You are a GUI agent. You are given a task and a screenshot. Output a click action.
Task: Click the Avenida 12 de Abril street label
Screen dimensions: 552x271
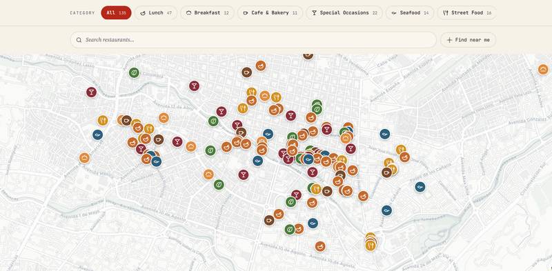(x=173, y=105)
